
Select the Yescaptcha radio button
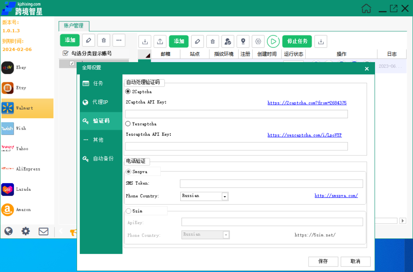(x=128, y=124)
